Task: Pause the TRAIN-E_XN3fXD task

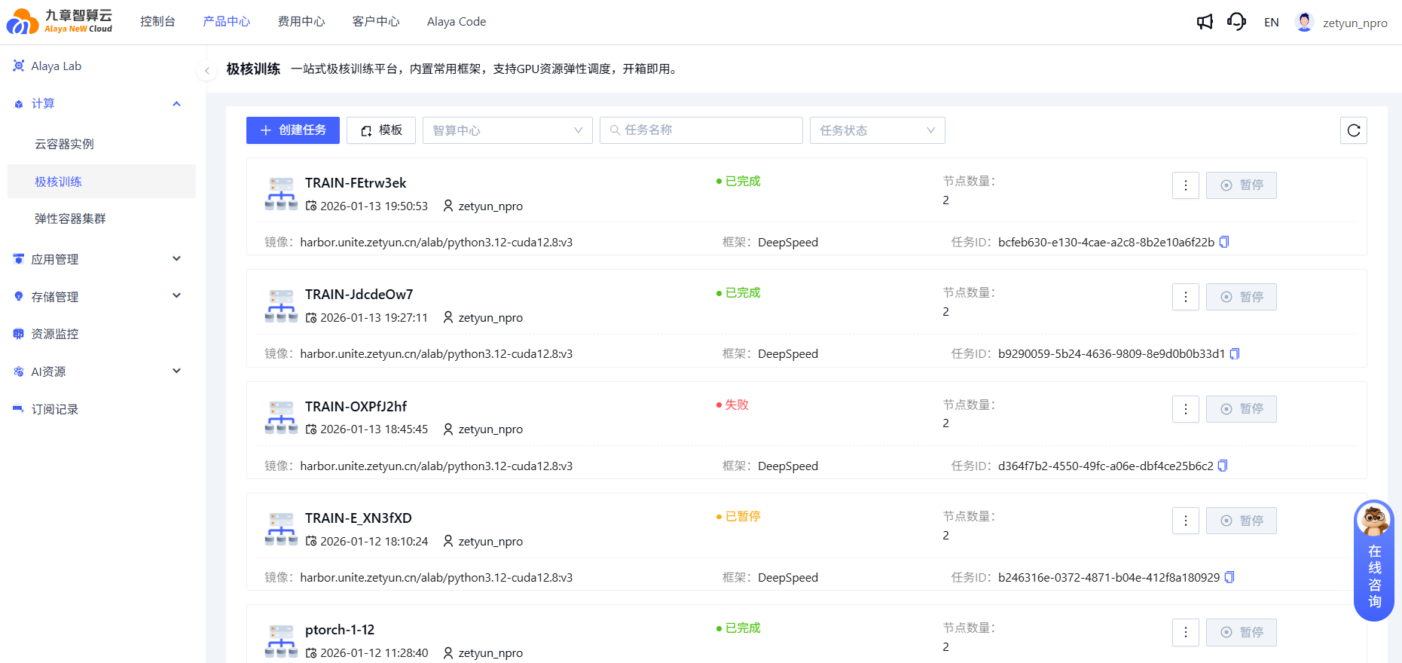Action: (x=1242, y=521)
